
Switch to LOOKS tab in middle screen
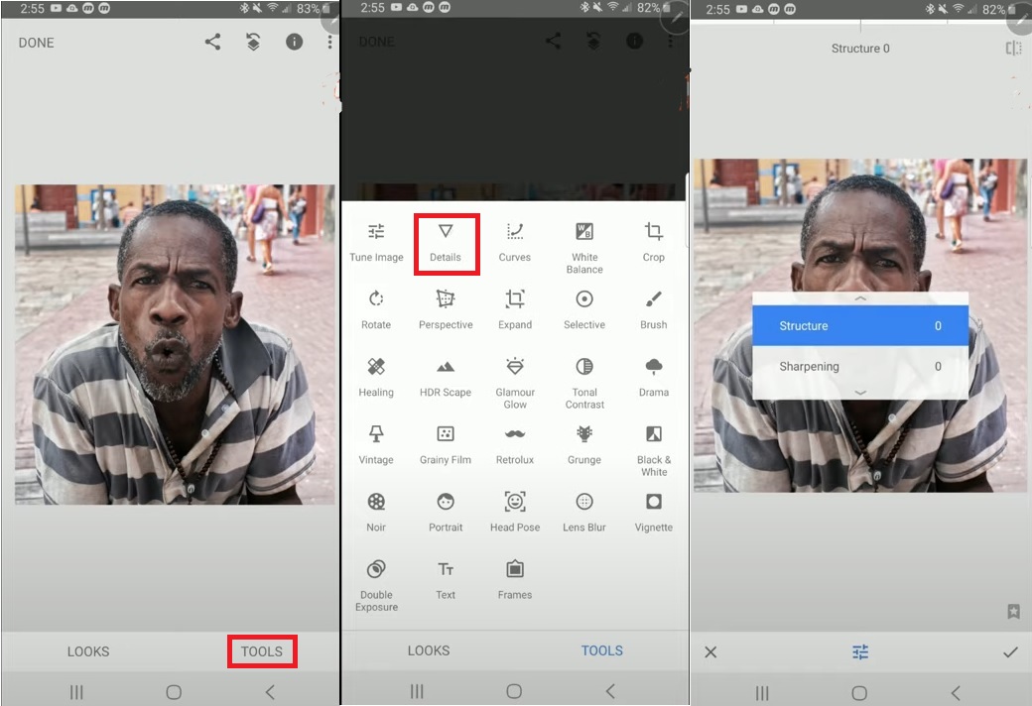(x=429, y=650)
